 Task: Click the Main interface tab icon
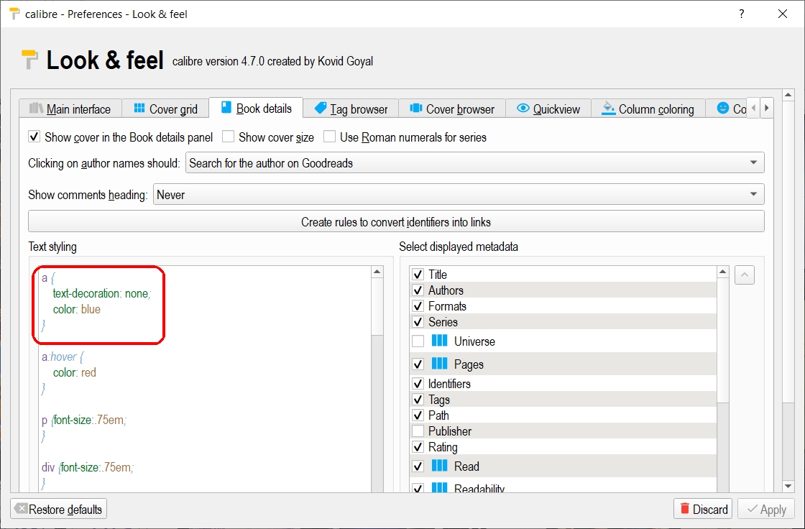click(x=36, y=109)
